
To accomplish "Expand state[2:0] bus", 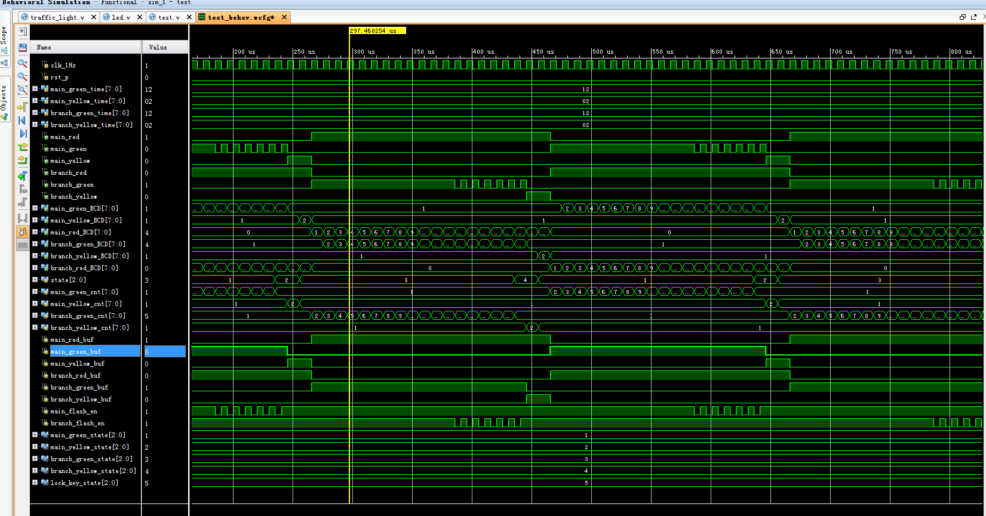I will click(35, 280).
